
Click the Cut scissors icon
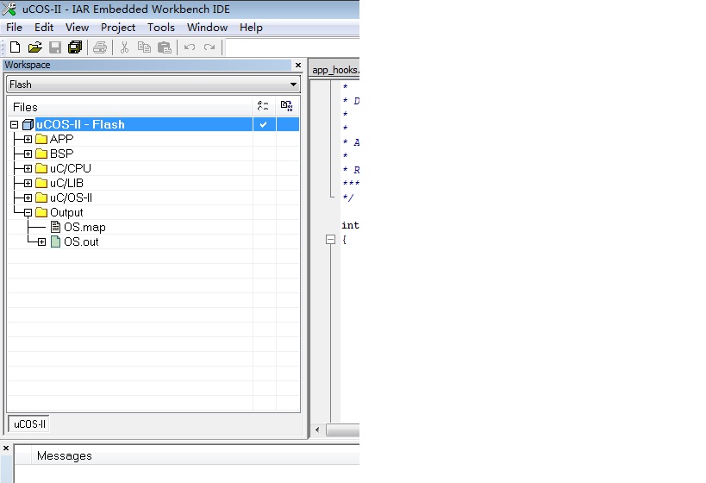click(125, 47)
